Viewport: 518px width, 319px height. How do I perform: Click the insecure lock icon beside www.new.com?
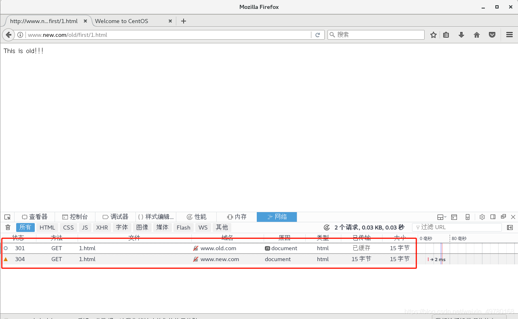196,259
